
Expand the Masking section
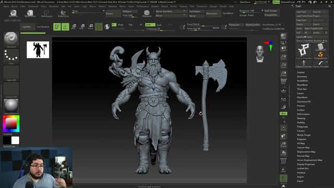pos(301,119)
